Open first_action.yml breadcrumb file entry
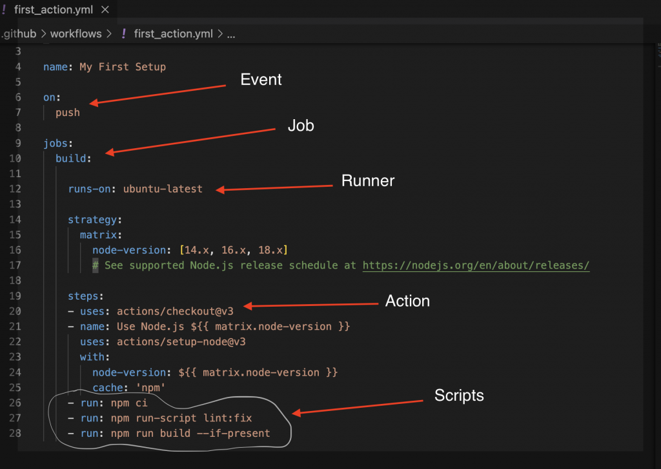Viewport: 661px width, 469px height. click(174, 33)
